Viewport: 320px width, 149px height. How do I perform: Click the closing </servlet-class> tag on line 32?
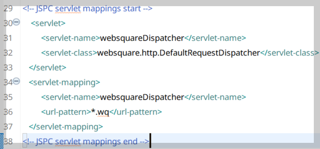click(x=289, y=53)
